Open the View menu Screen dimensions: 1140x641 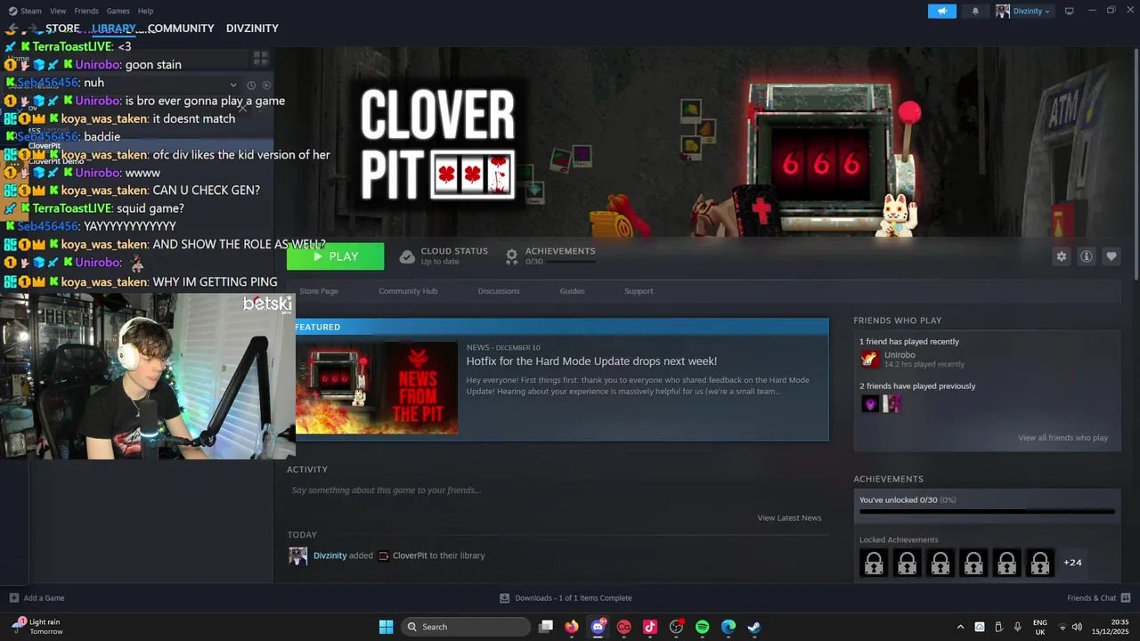coord(58,11)
